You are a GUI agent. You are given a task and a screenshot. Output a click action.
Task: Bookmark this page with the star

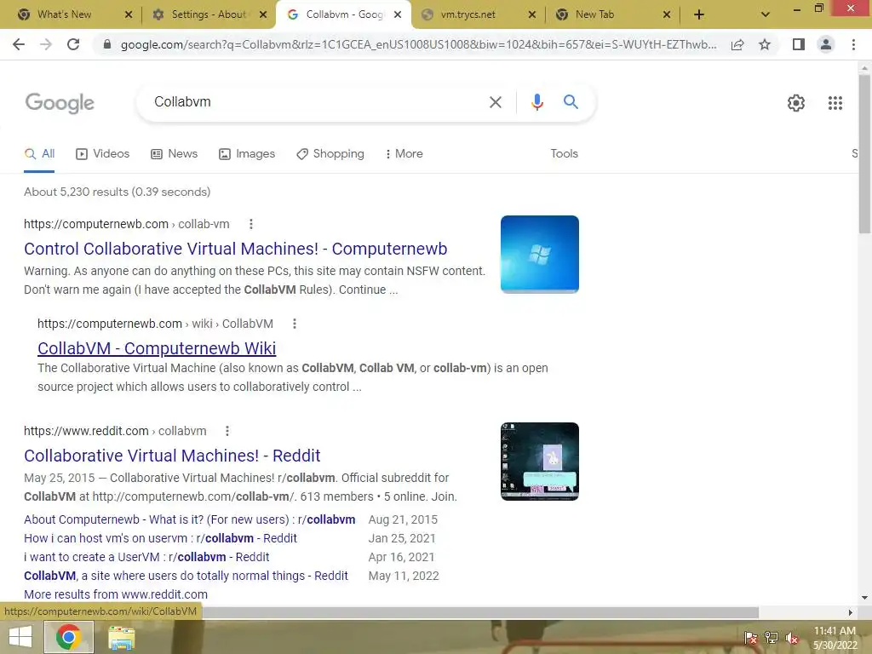pyautogui.click(x=765, y=44)
